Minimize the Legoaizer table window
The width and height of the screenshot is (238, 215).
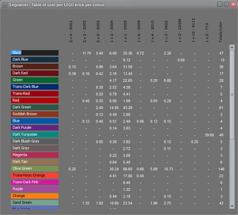[220, 4]
